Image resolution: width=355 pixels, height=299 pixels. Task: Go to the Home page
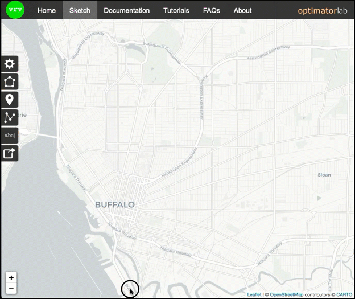[x=47, y=10]
